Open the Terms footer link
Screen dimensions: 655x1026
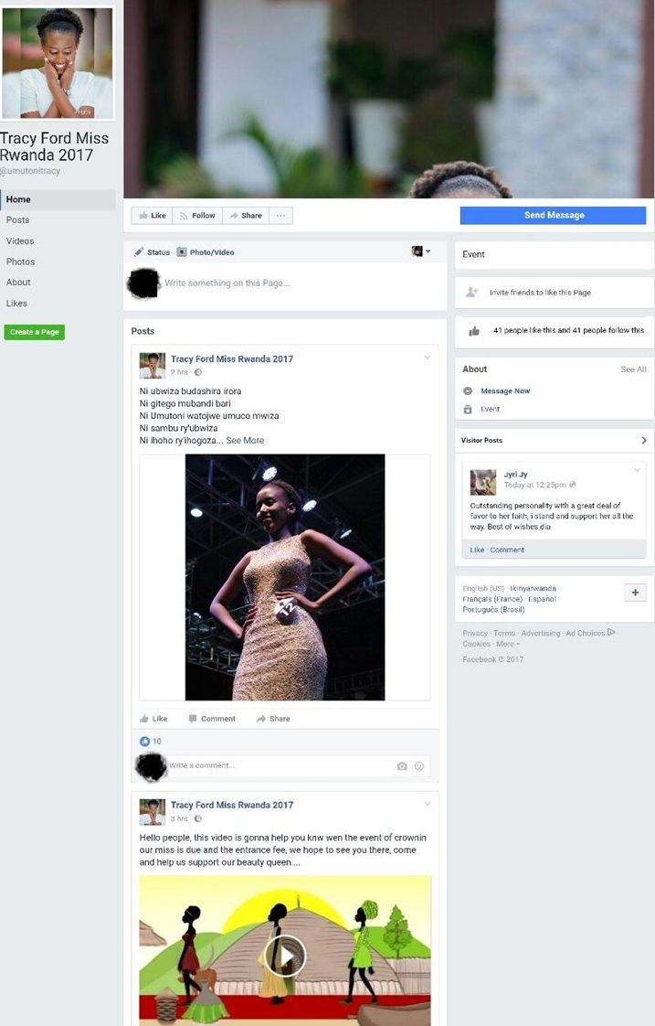[504, 634]
